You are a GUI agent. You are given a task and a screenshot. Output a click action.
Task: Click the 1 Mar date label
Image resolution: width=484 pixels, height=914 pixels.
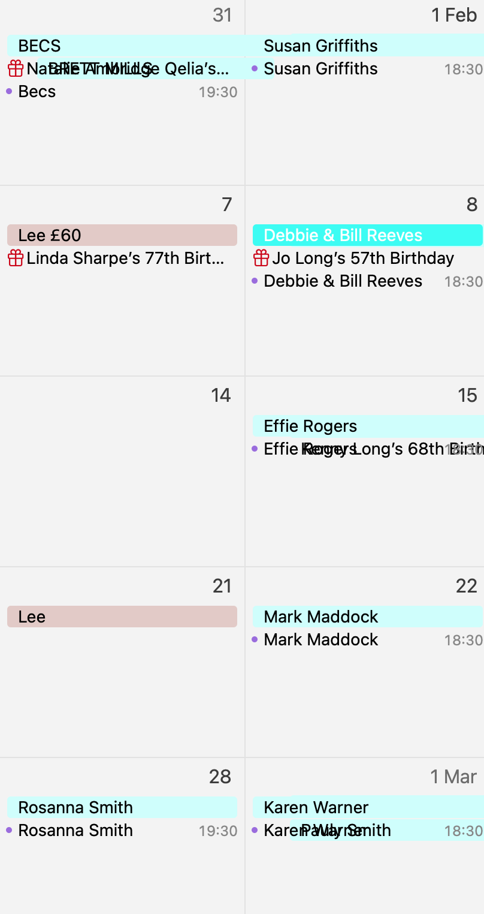click(453, 777)
